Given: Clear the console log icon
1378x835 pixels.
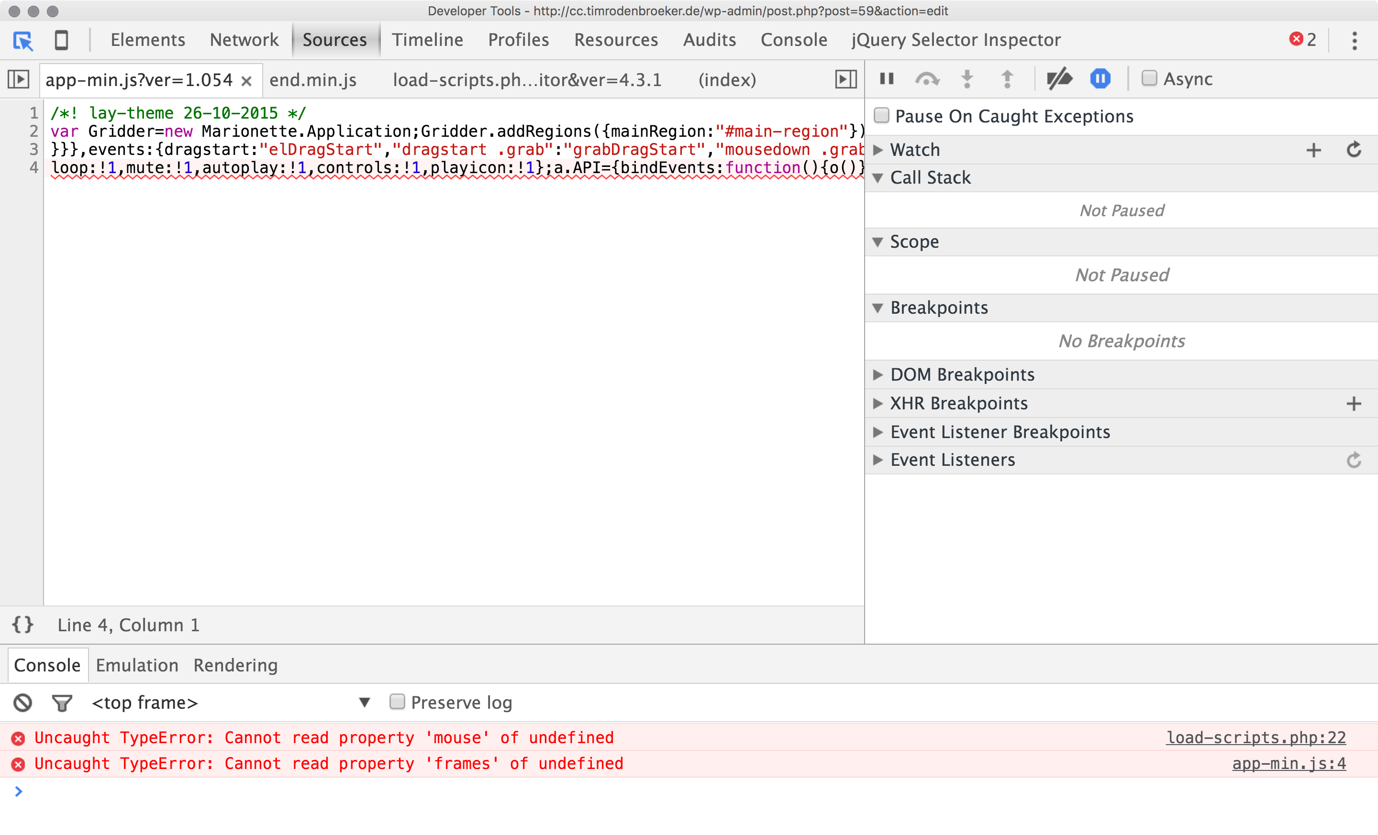Looking at the screenshot, I should pos(23,702).
